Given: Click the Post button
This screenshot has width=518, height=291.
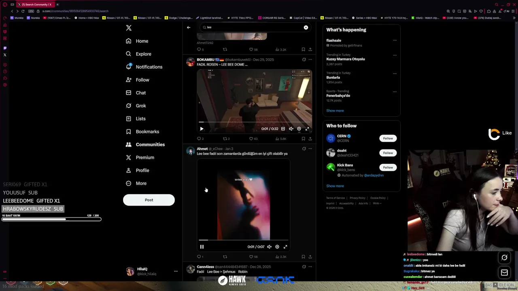Looking at the screenshot, I should 149,200.
